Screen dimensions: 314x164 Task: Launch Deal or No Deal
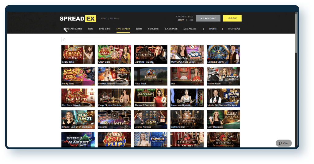coord(151,119)
